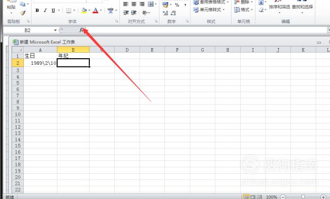
Task: Select cell containing 1989\2\10
Action: point(40,63)
